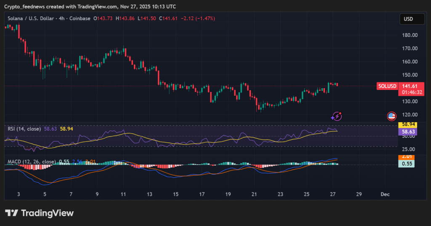Click the 130.00 price axis label

[x=410, y=102]
